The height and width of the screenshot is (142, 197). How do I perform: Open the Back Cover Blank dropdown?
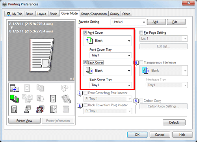(x=107, y=71)
